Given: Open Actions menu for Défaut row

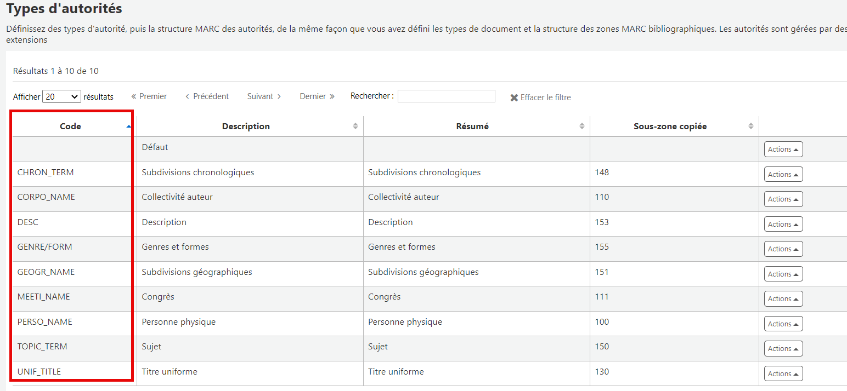Looking at the screenshot, I should coord(783,150).
